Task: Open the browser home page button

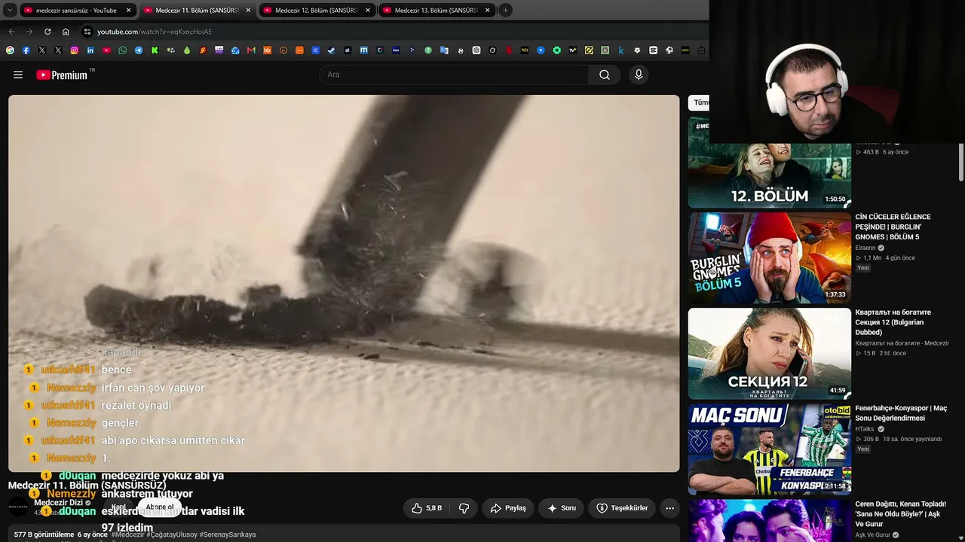Action: point(66,32)
